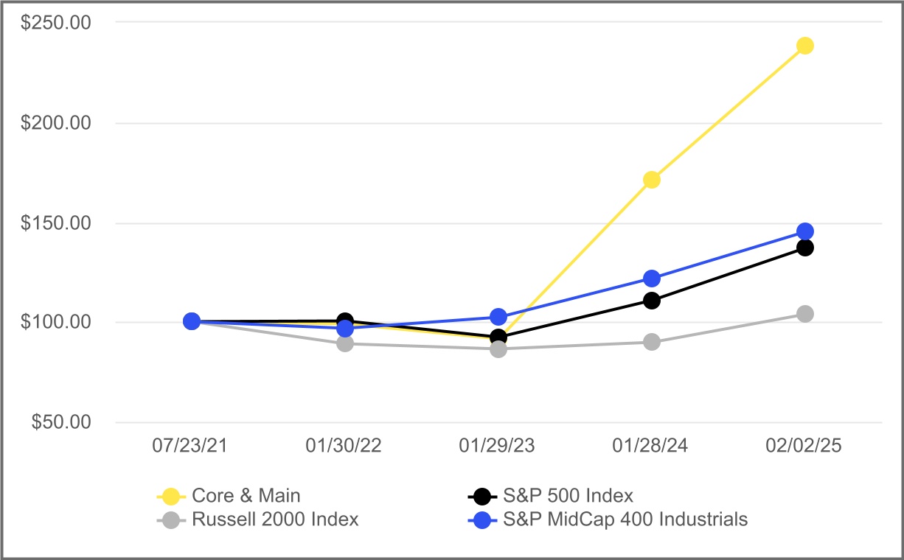The width and height of the screenshot is (904, 560).
Task: Click S&P 500 data point at 01/28/24
Action: (652, 301)
